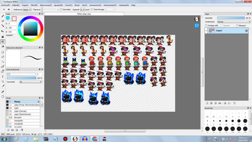252x142 pixels.
Task: Select the Lápiz (Canvas) brush
Action: (23, 111)
